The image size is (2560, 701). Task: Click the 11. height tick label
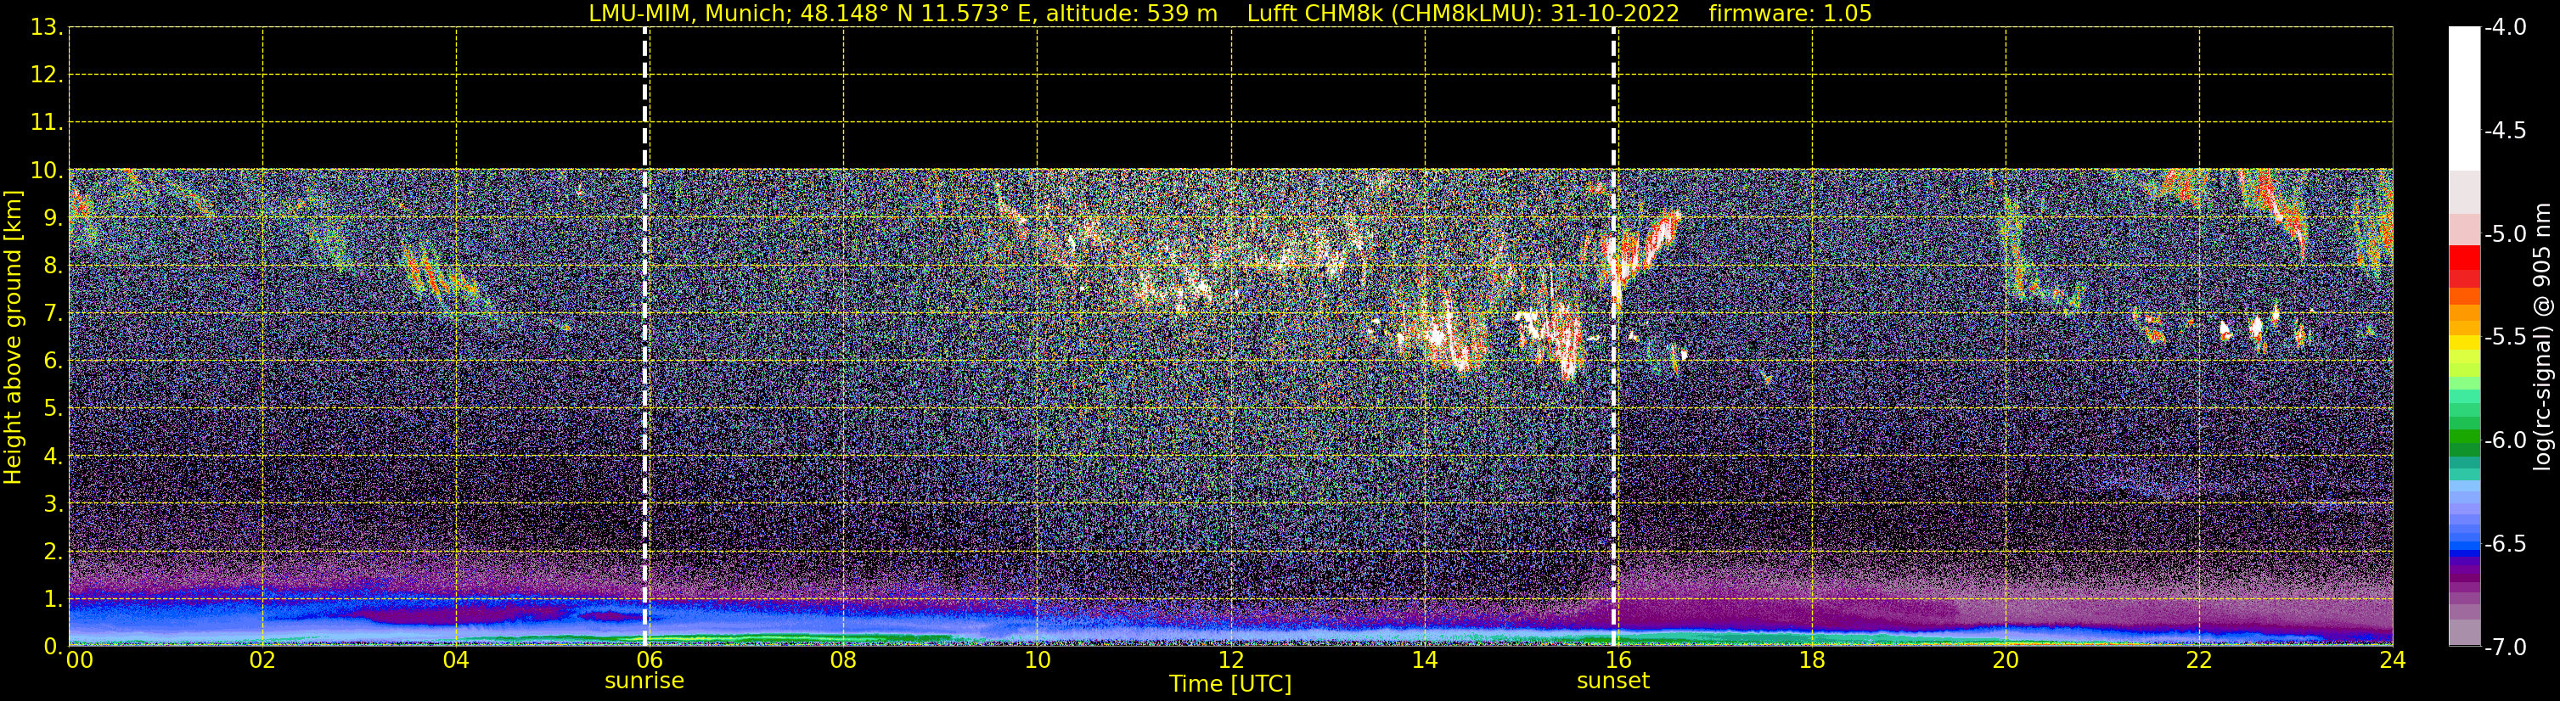coord(47,123)
